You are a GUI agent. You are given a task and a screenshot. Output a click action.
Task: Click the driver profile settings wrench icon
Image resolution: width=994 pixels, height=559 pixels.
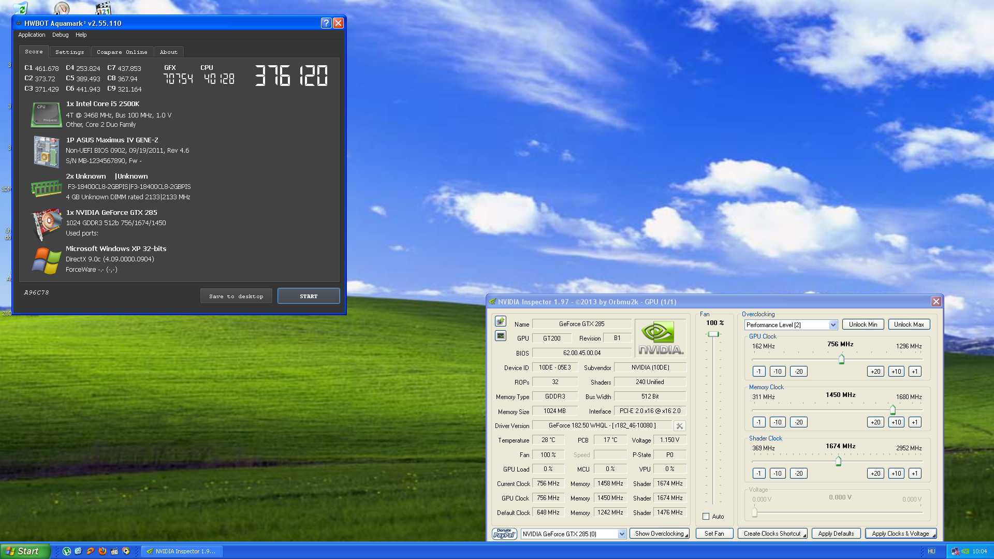coord(680,425)
